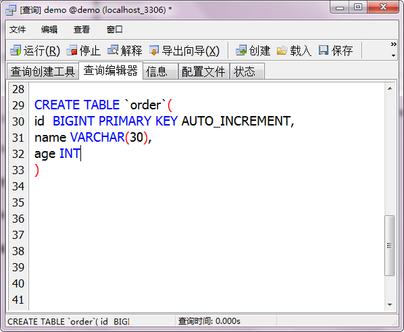This screenshot has height=332, width=404.
Task: Click the Stop (停止) toolbar icon
Action: (x=72, y=51)
